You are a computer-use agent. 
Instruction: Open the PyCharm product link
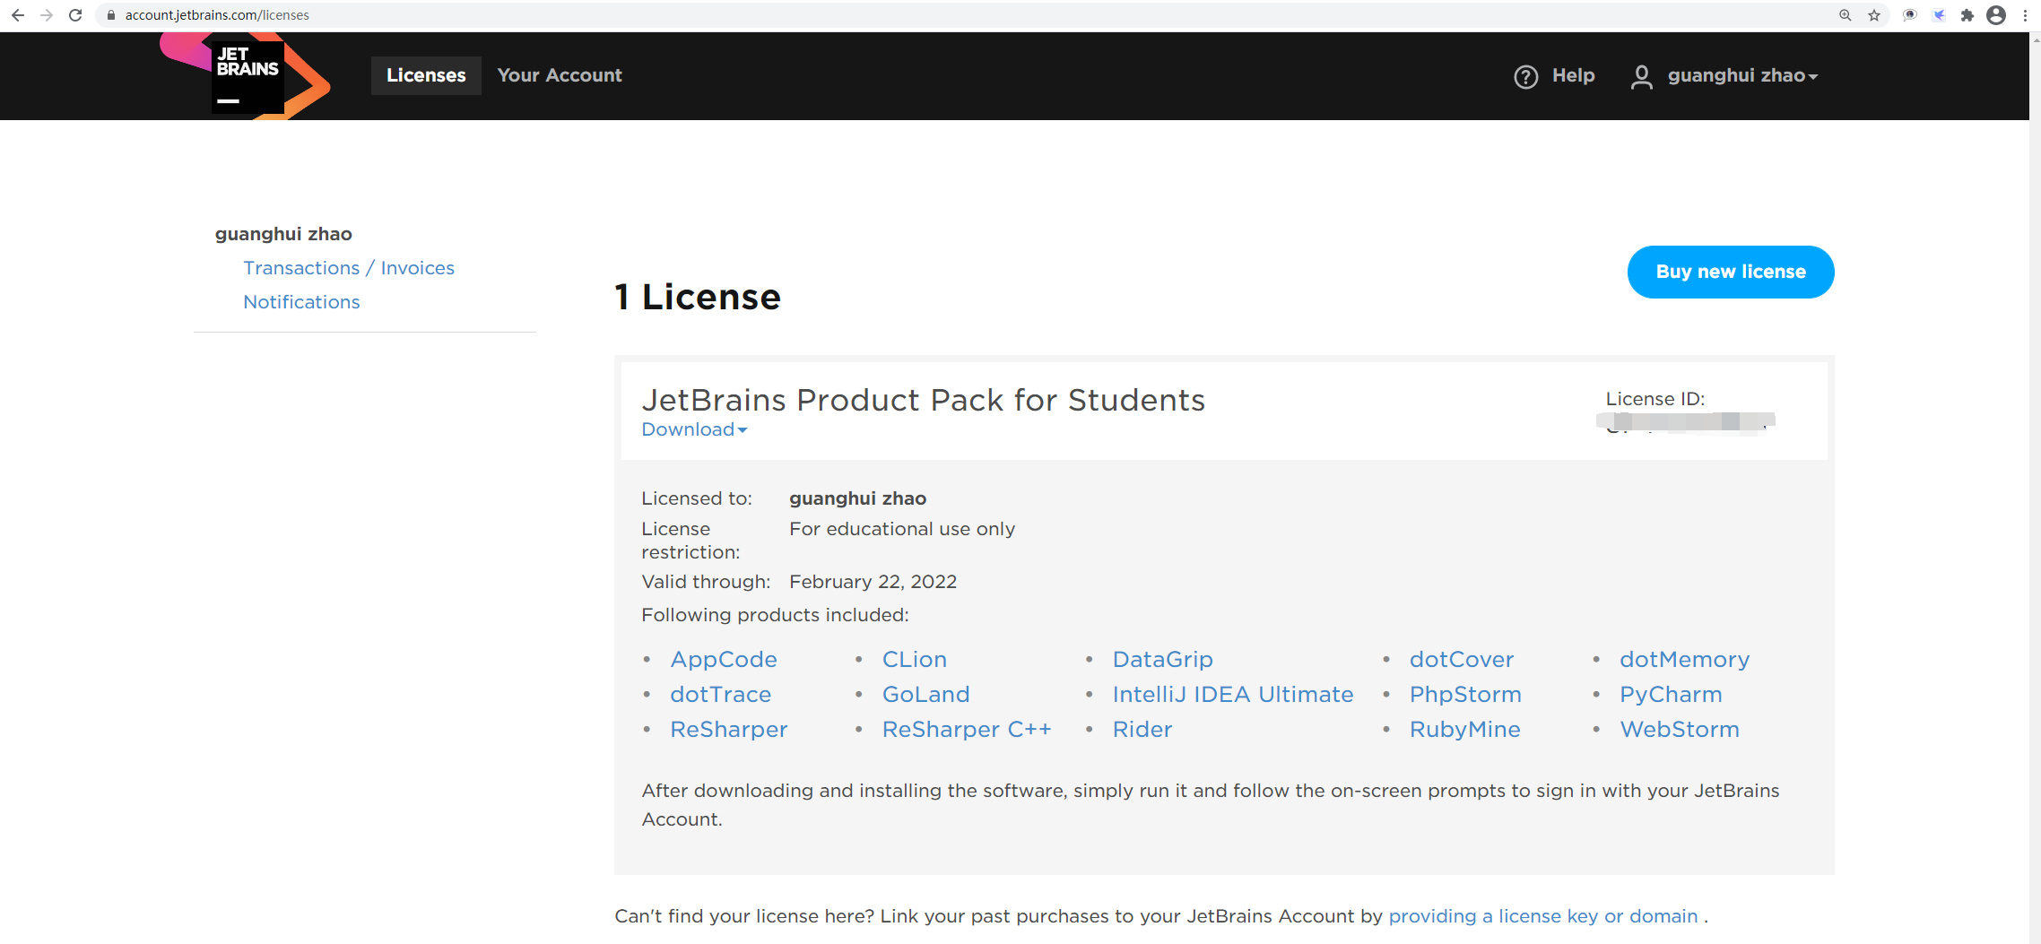point(1671,694)
